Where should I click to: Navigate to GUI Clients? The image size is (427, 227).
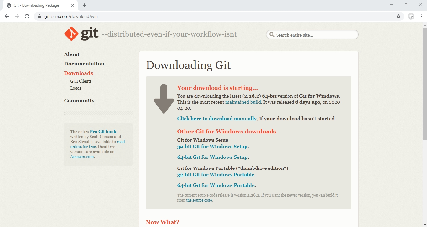tap(81, 81)
